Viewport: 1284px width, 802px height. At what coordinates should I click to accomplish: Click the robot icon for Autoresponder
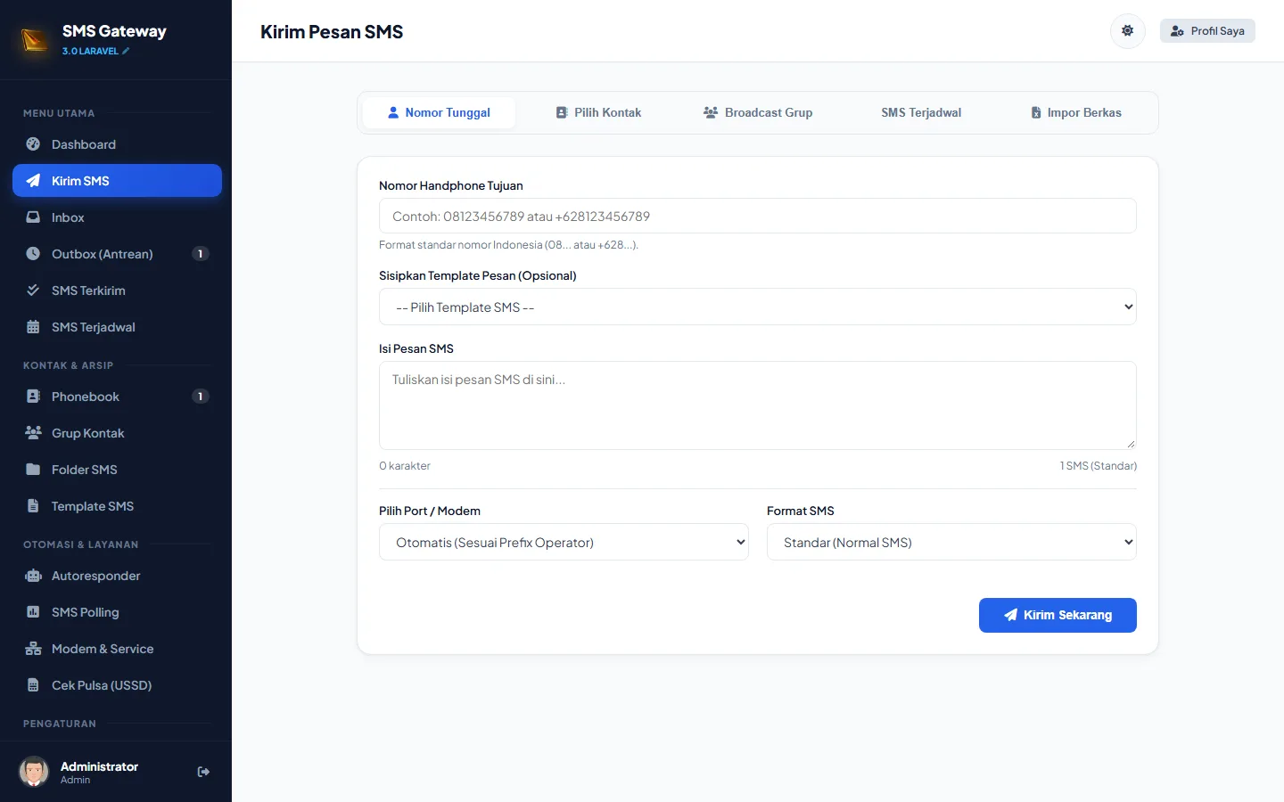click(x=33, y=576)
